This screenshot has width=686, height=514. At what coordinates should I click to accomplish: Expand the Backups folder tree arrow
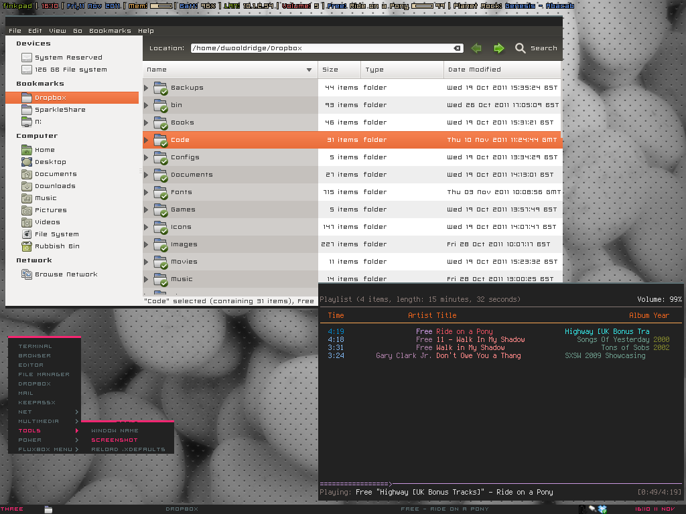tap(147, 88)
